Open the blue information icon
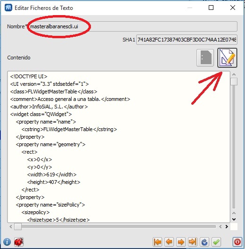 coord(7,242)
